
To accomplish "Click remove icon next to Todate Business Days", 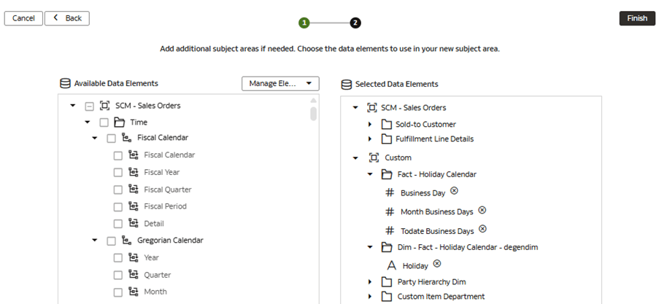I will (x=482, y=229).
